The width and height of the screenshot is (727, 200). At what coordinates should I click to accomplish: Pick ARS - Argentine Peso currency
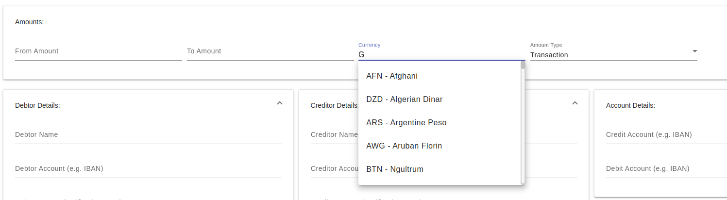click(x=406, y=123)
